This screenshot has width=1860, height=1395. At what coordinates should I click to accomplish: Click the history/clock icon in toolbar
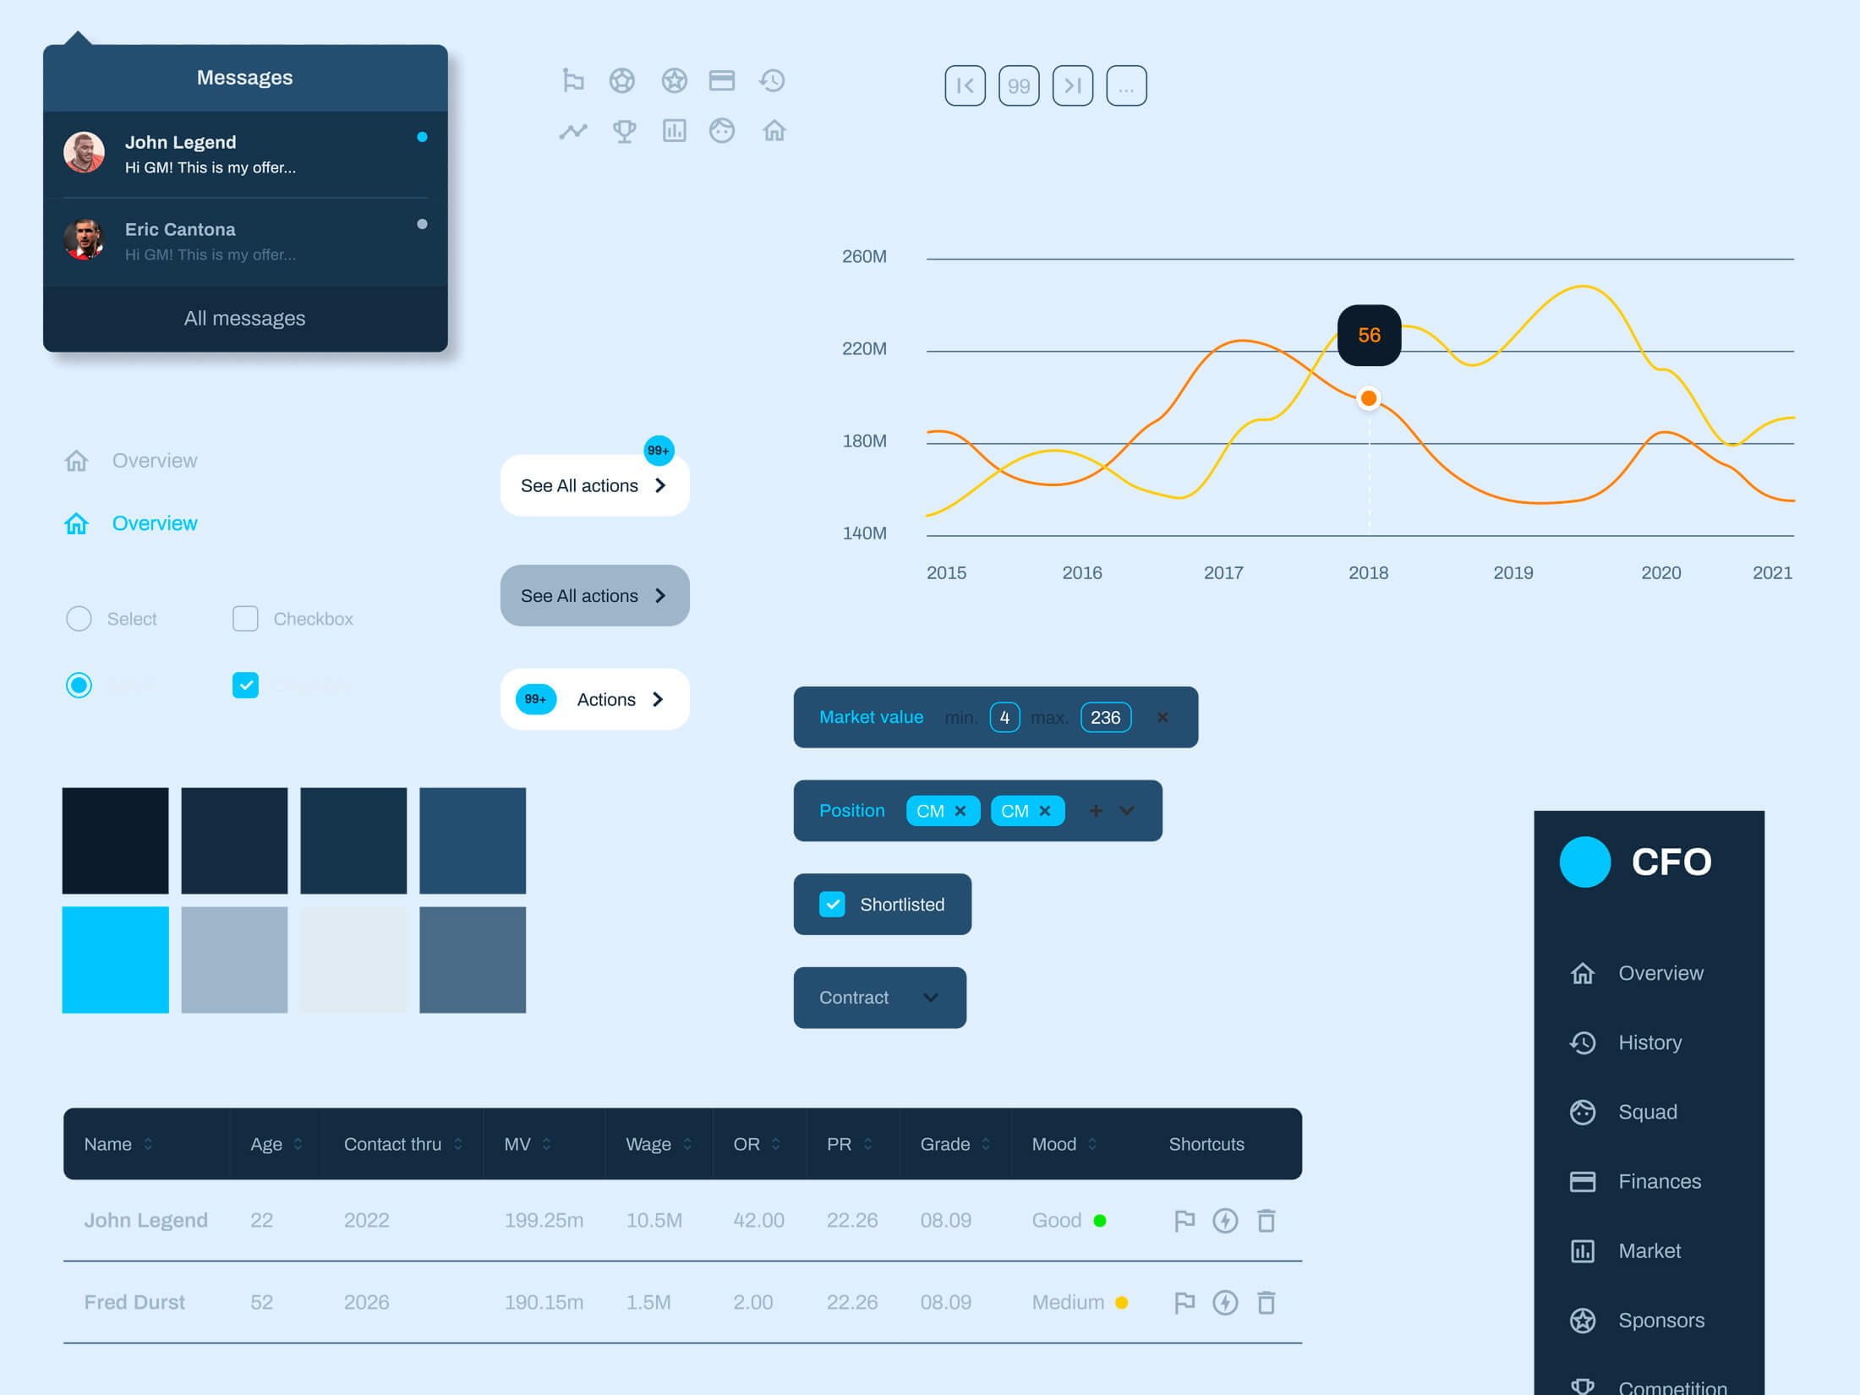click(772, 82)
